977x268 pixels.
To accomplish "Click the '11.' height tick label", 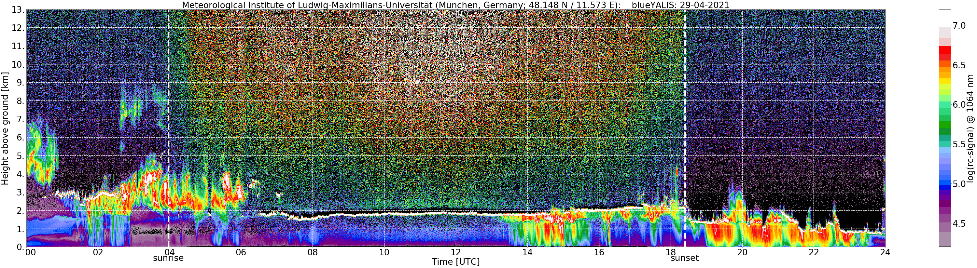I will click(x=19, y=46).
